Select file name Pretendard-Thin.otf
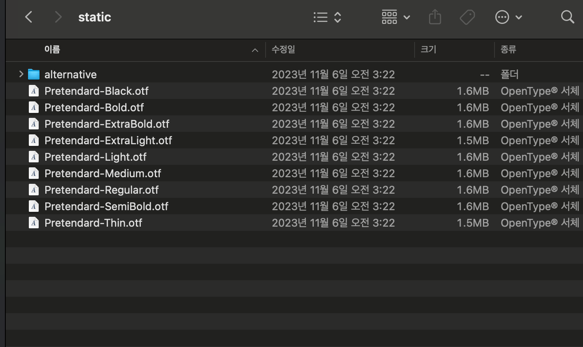The width and height of the screenshot is (583, 347). (93, 223)
